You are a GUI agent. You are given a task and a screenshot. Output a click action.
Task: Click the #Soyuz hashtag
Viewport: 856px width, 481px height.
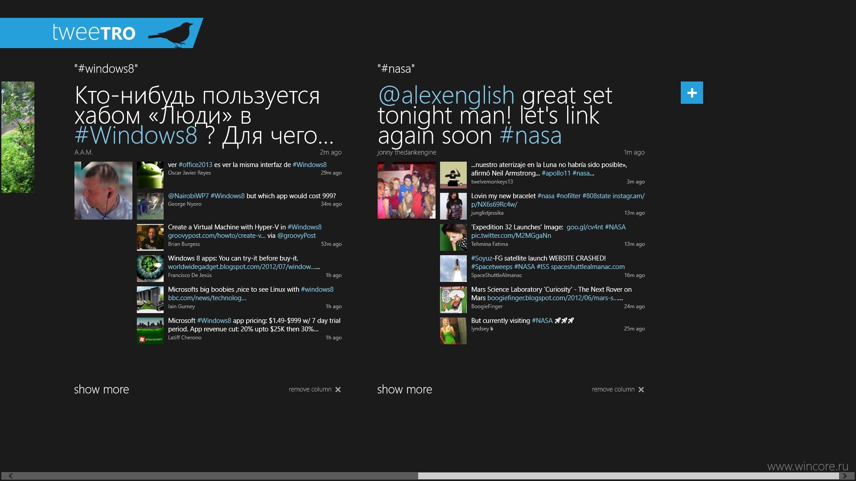(482, 258)
